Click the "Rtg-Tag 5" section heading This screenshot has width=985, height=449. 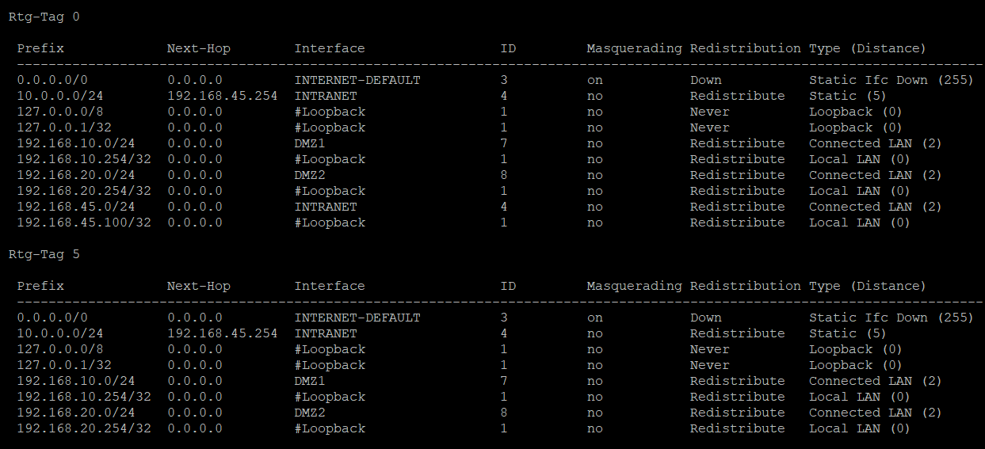pyautogui.click(x=44, y=254)
